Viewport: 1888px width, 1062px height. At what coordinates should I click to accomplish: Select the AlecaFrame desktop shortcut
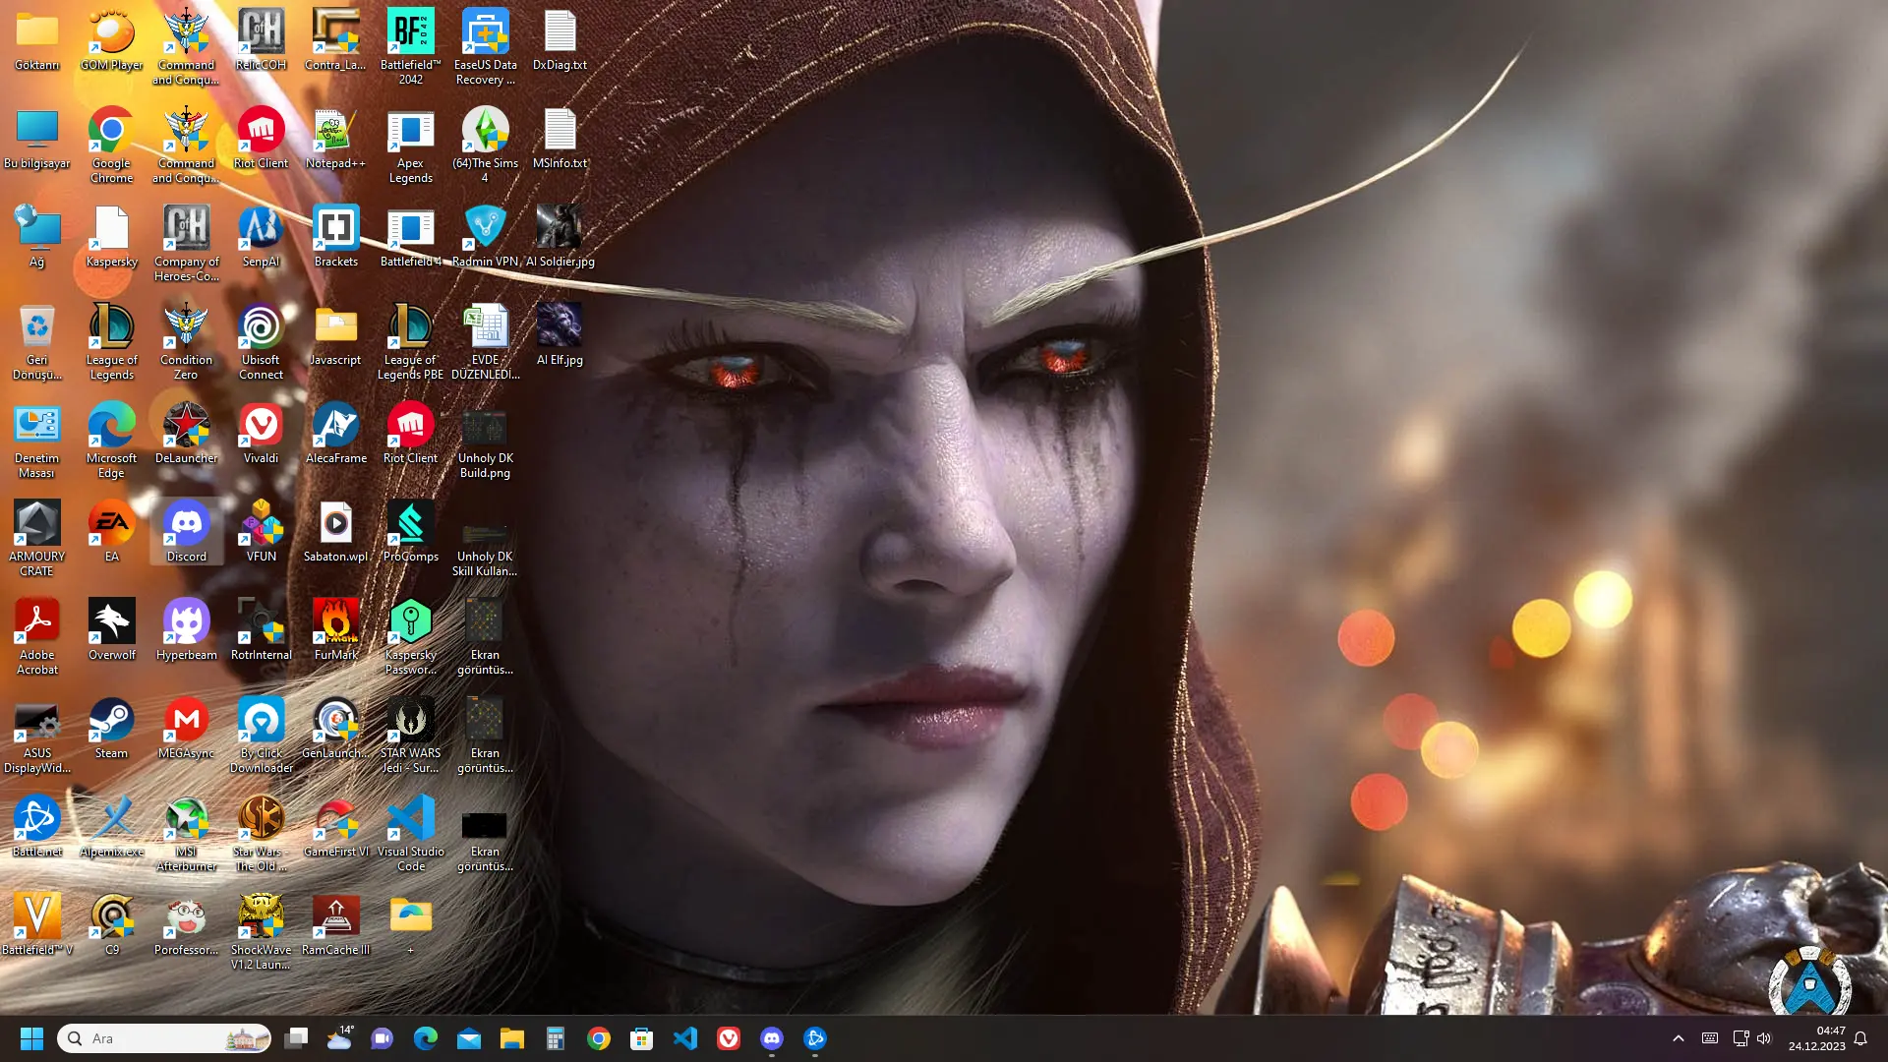coord(336,433)
